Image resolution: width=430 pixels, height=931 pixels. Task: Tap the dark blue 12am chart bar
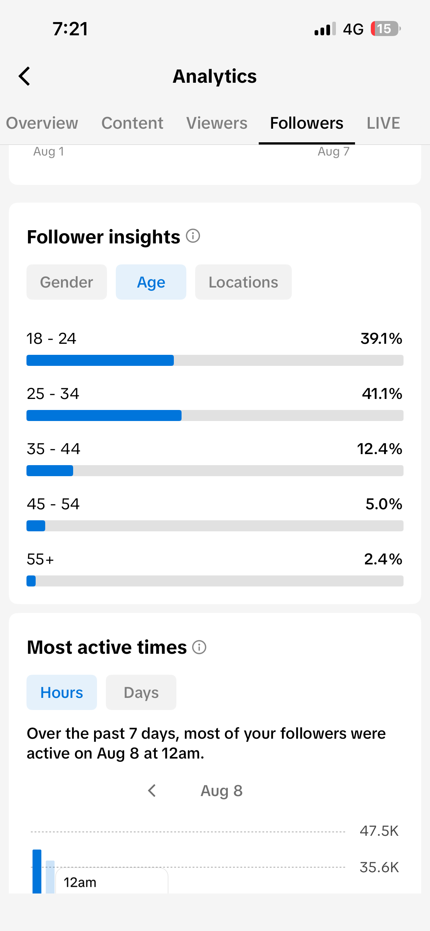pyautogui.click(x=37, y=871)
